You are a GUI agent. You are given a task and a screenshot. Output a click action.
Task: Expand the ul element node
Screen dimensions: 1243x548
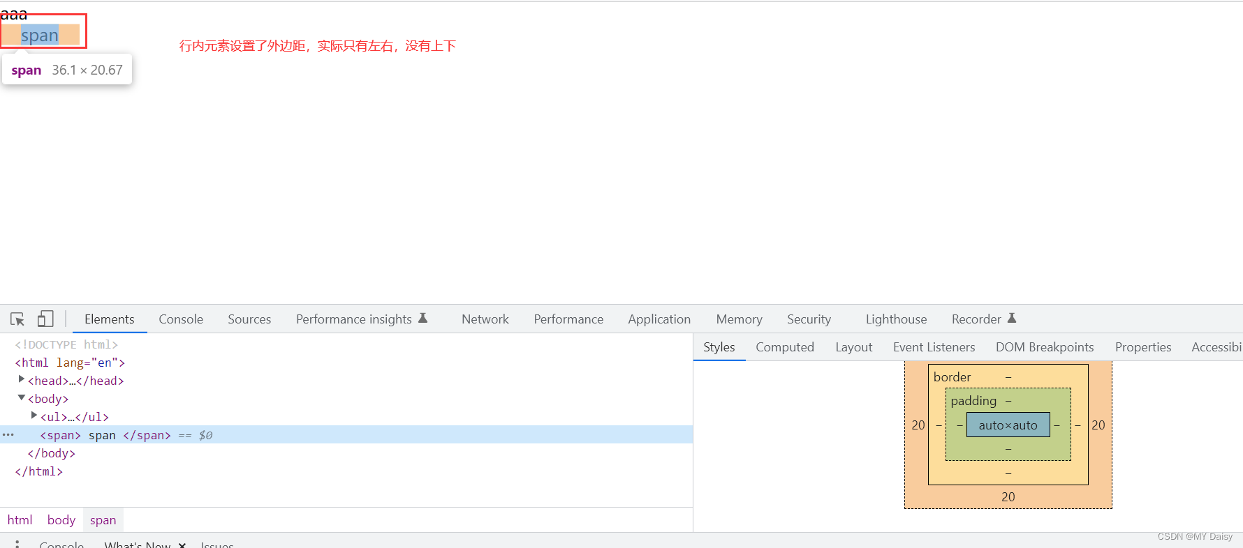[34, 416]
